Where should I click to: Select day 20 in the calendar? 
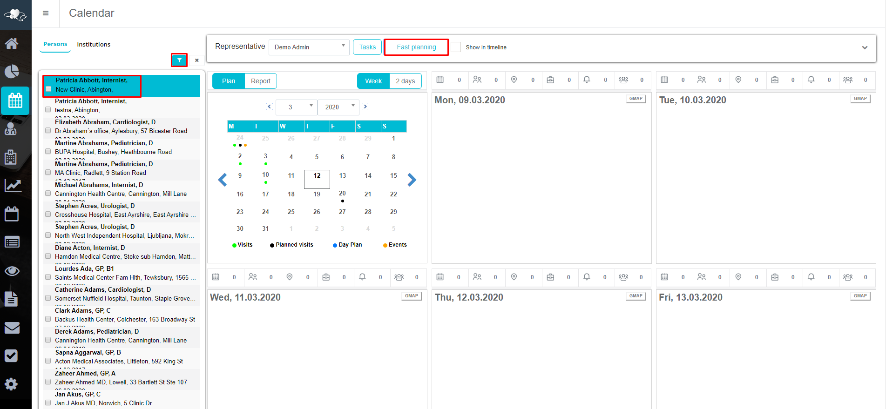342,194
